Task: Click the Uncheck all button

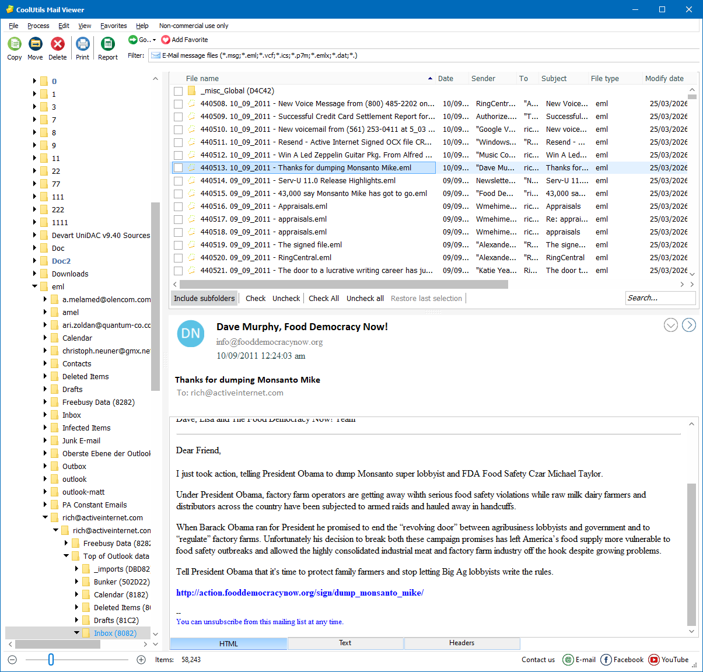Action: [x=365, y=298]
